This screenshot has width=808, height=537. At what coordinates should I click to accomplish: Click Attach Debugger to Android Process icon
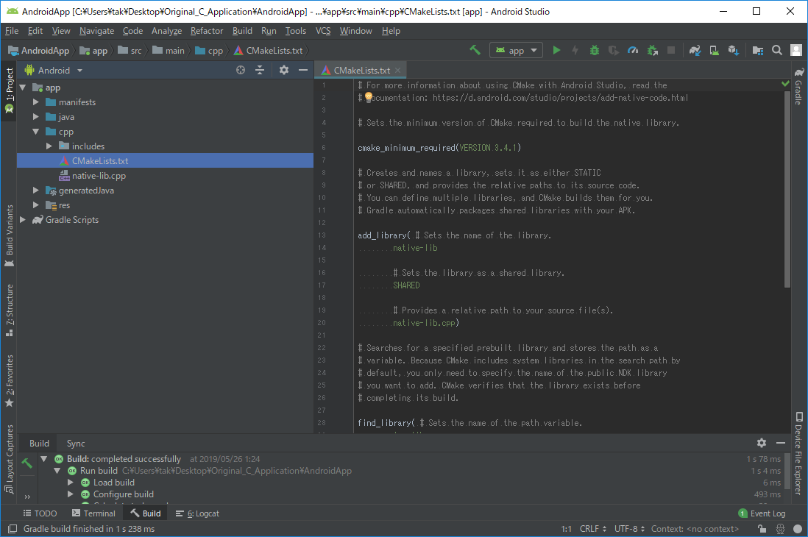(653, 50)
